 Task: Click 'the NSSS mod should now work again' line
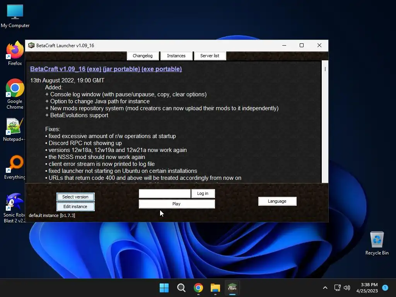95,157
